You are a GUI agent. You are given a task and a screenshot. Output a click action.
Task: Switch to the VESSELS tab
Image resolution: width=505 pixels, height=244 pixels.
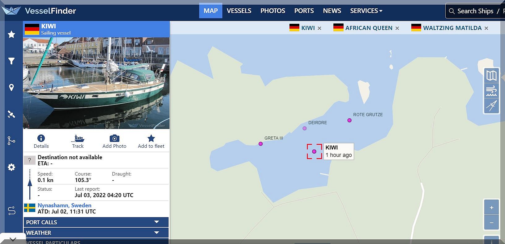tap(239, 11)
